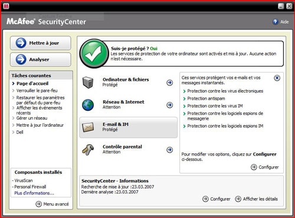Select the Ordinateur & fichiers computer icon

[x=88, y=82]
